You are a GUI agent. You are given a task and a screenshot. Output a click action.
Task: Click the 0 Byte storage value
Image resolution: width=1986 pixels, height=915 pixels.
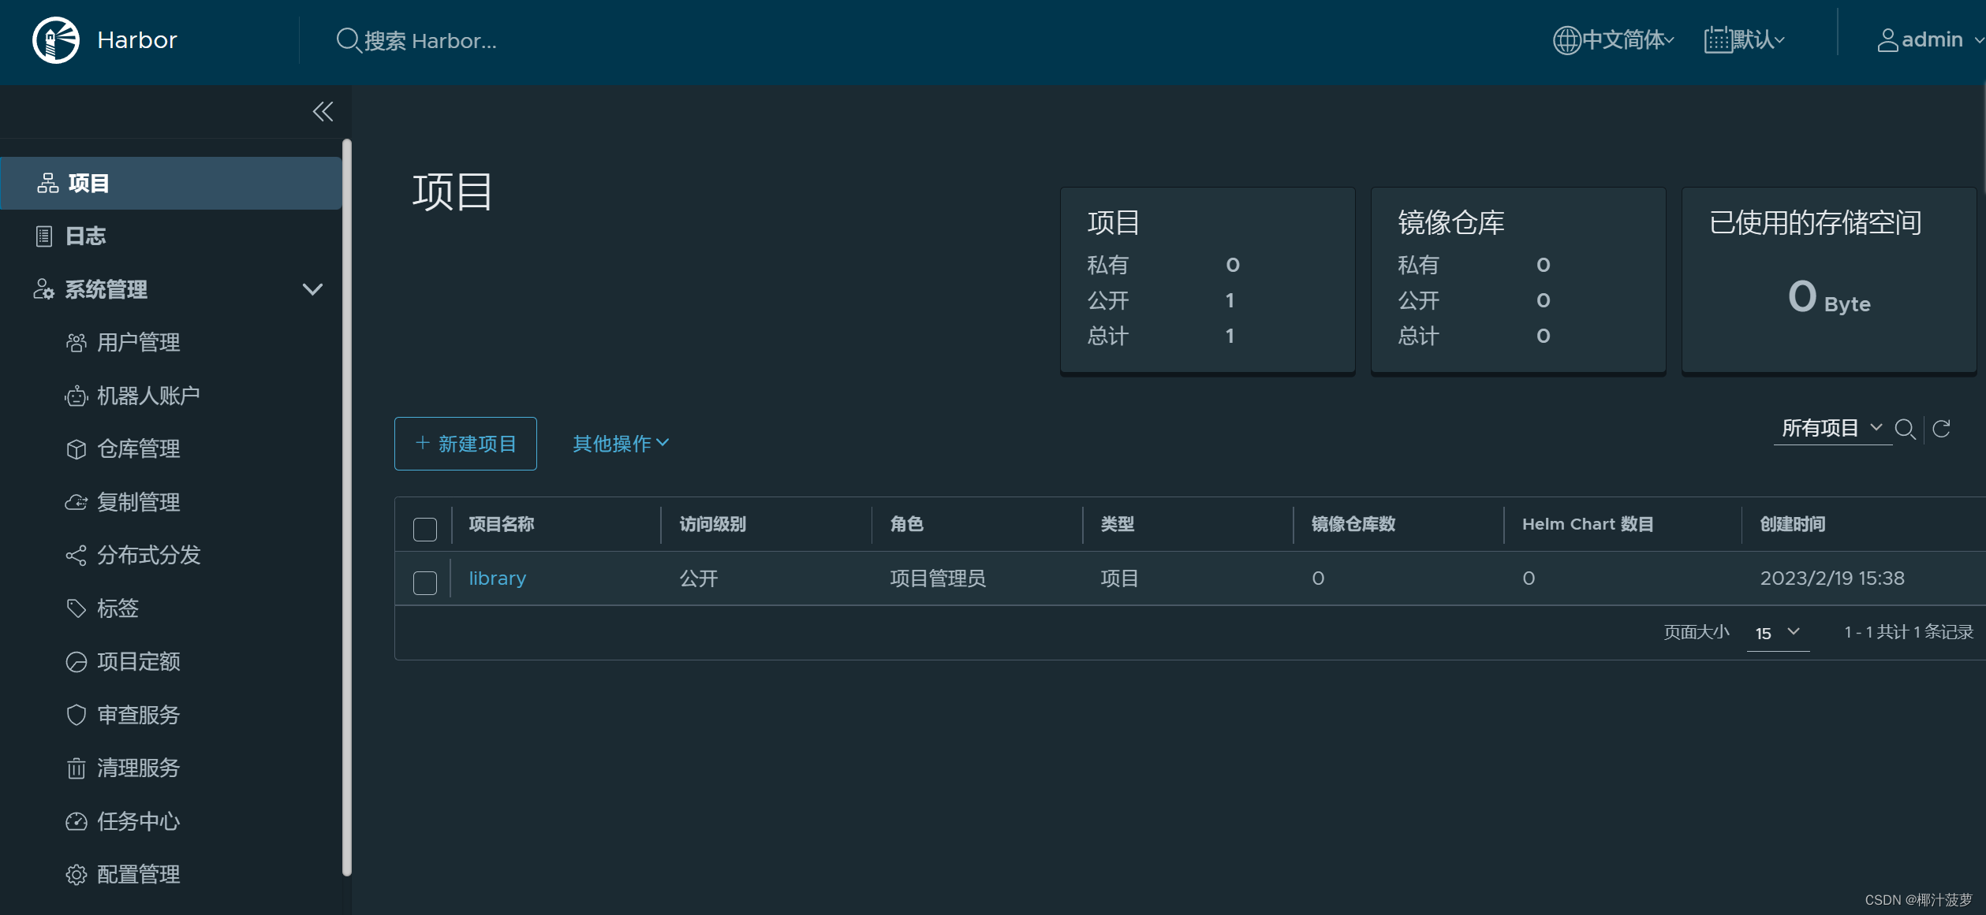point(1829,298)
